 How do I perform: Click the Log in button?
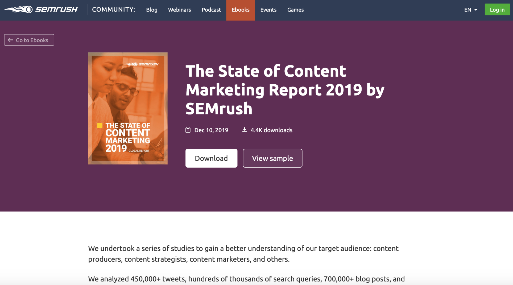tap(497, 9)
